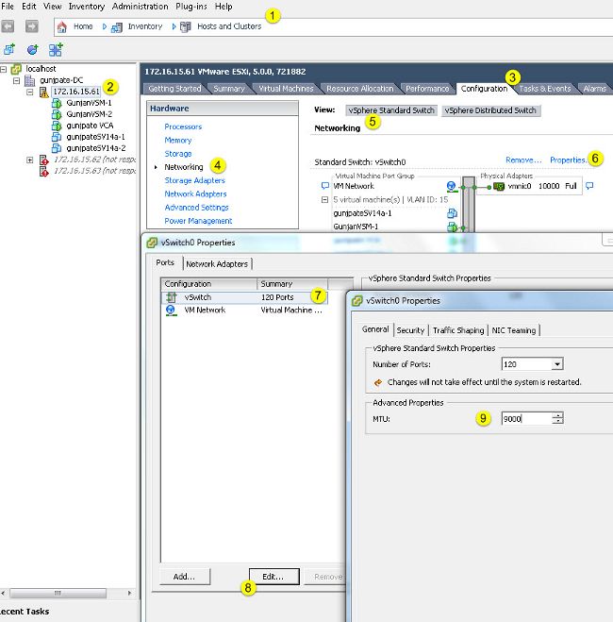The height and width of the screenshot is (622, 613).
Task: Click the info bubble left of VM Network
Action: [x=325, y=186]
